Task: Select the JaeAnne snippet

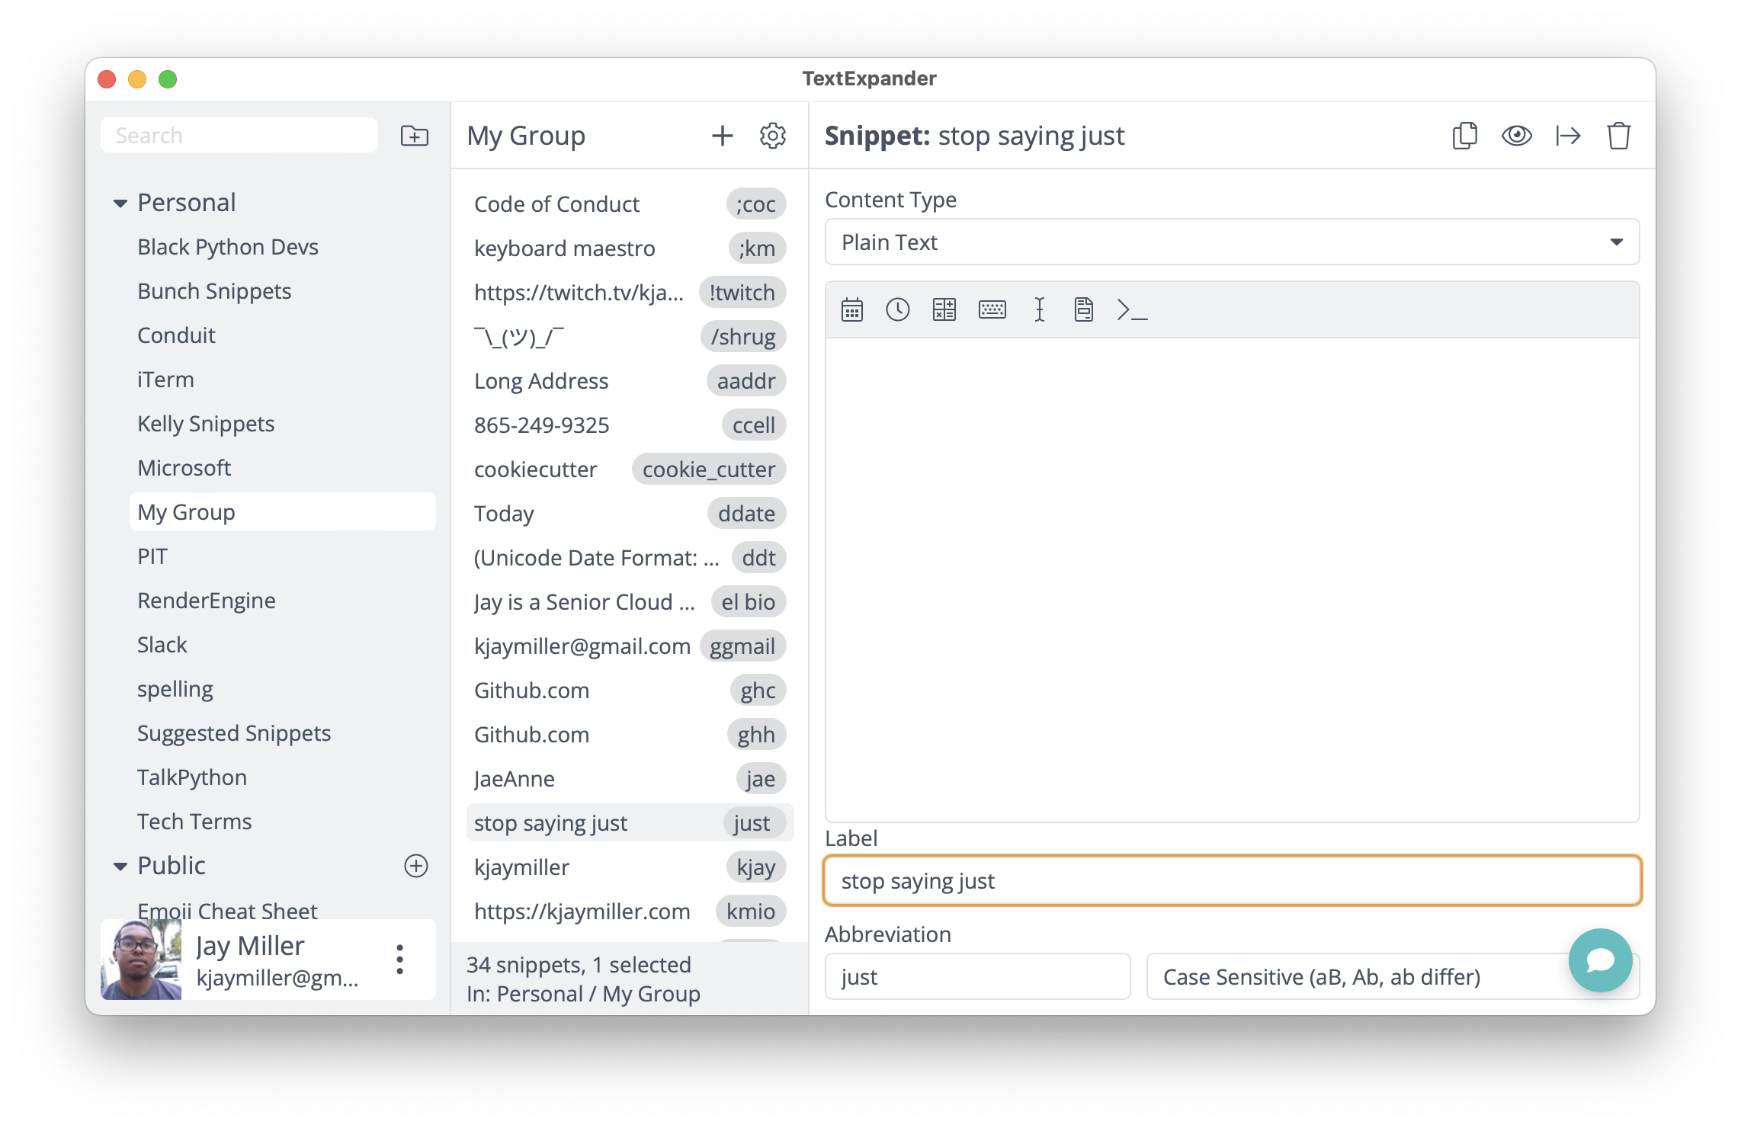Action: [630, 779]
